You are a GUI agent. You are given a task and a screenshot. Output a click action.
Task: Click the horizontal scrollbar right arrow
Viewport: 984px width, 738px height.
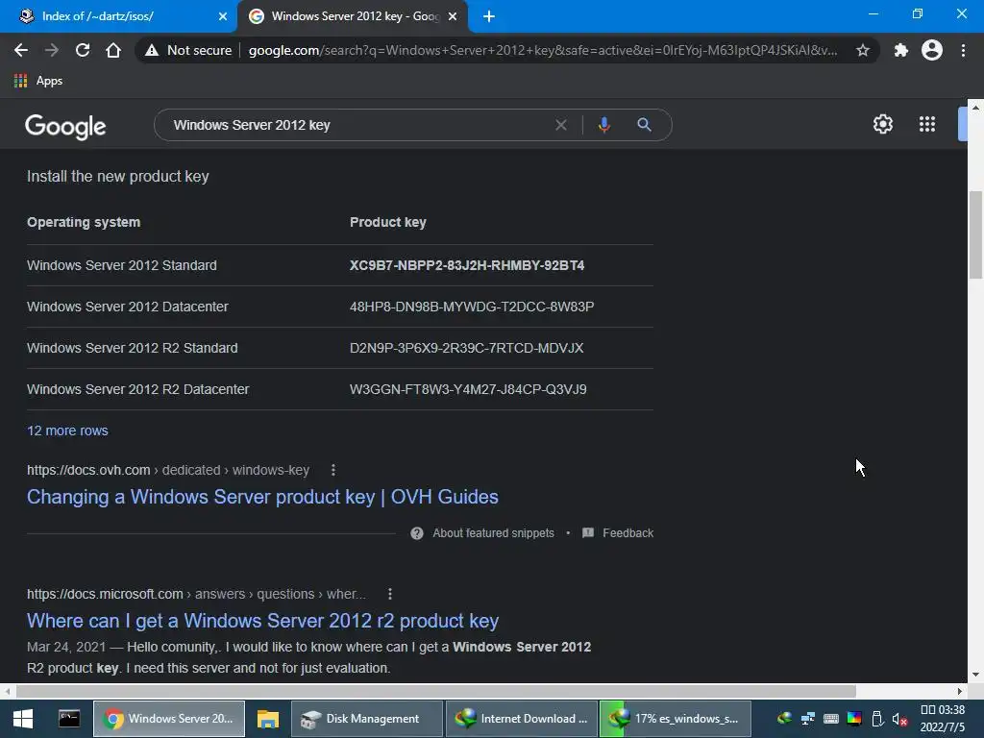(x=960, y=691)
